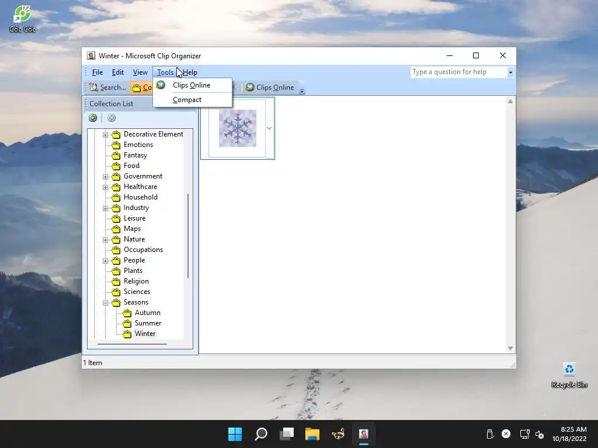
Task: Open Task View on the taskbar
Action: pyautogui.click(x=287, y=434)
